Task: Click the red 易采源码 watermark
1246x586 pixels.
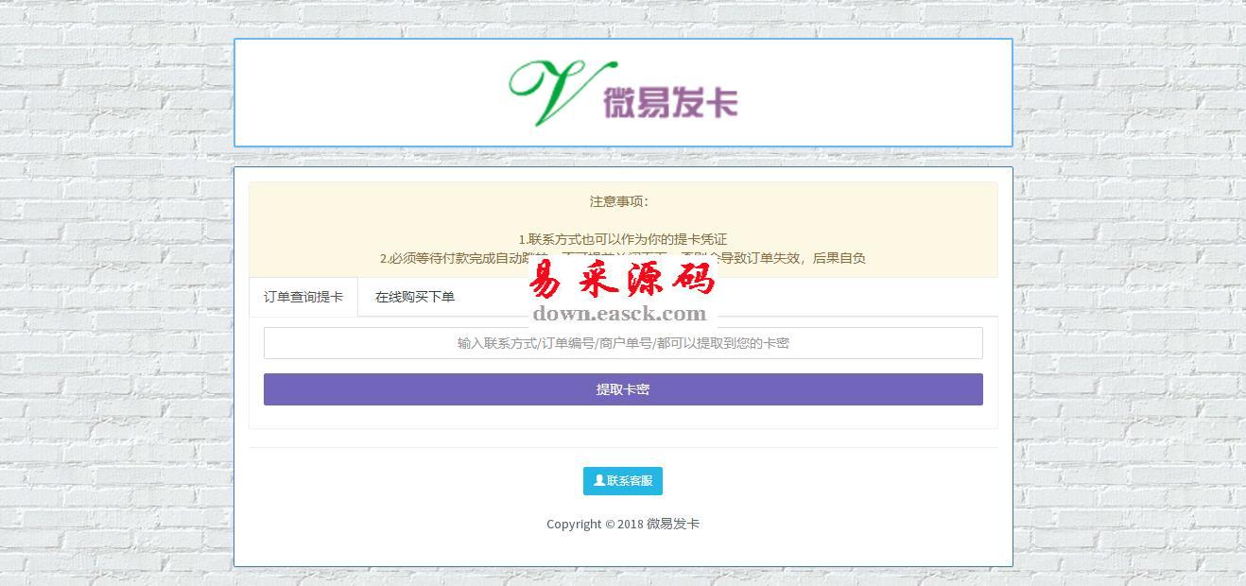Action: (x=622, y=279)
